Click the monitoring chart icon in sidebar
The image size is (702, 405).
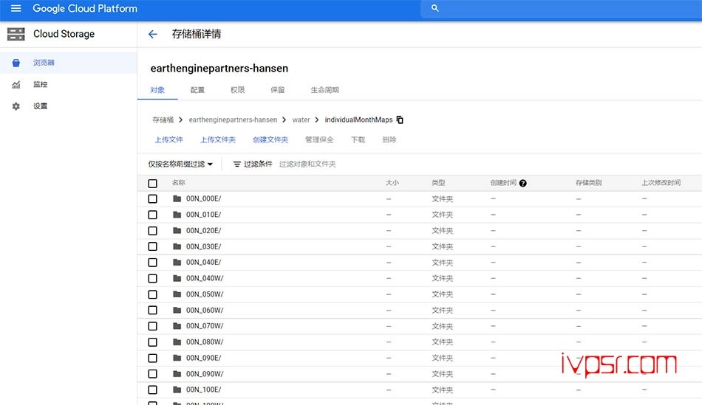click(x=16, y=85)
